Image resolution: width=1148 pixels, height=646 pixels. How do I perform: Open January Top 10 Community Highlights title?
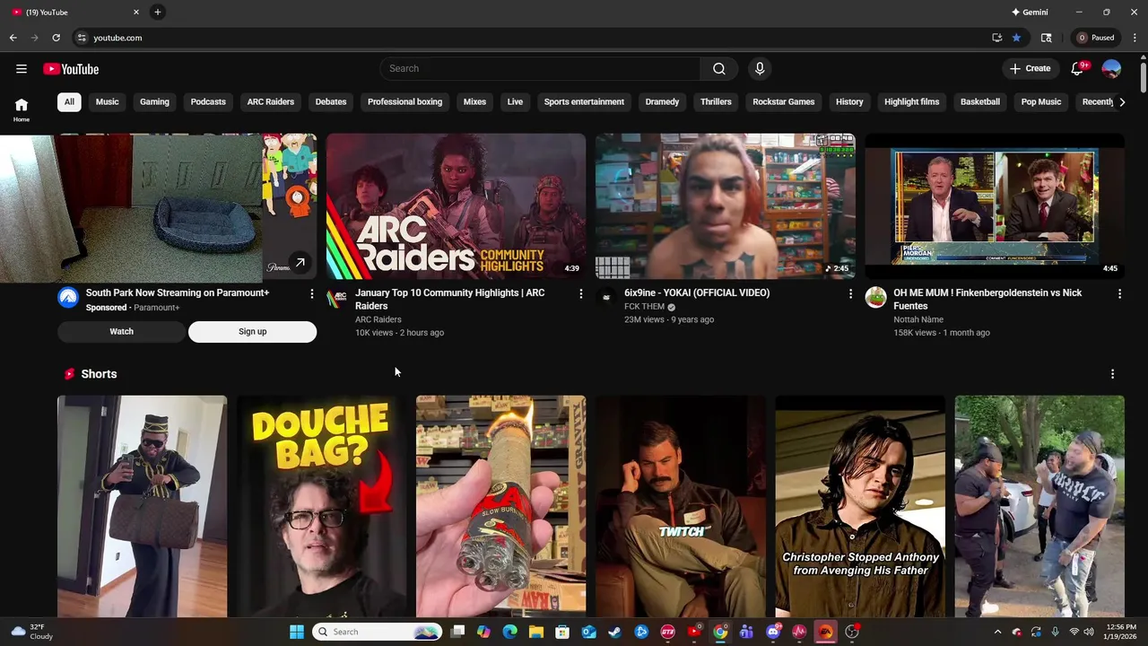450,300
